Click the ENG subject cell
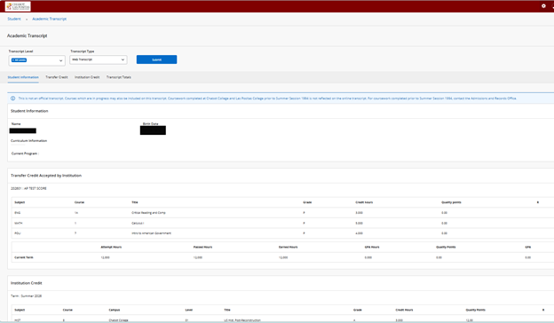Screen dimensions: 554x323 click(x=18, y=213)
